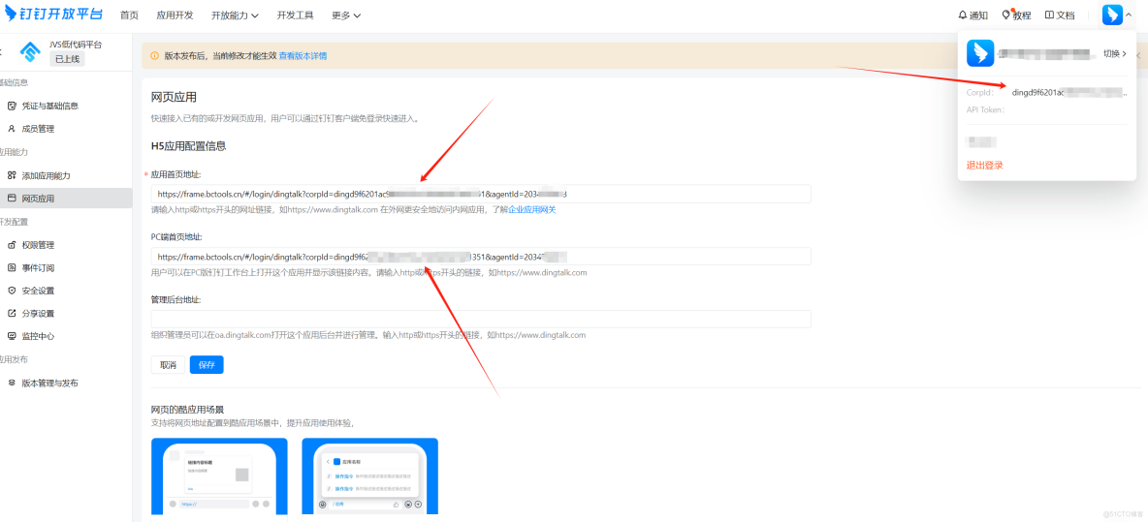This screenshot has height=522, width=1148.
Task: Open the 首页 menu item
Action: tap(129, 15)
